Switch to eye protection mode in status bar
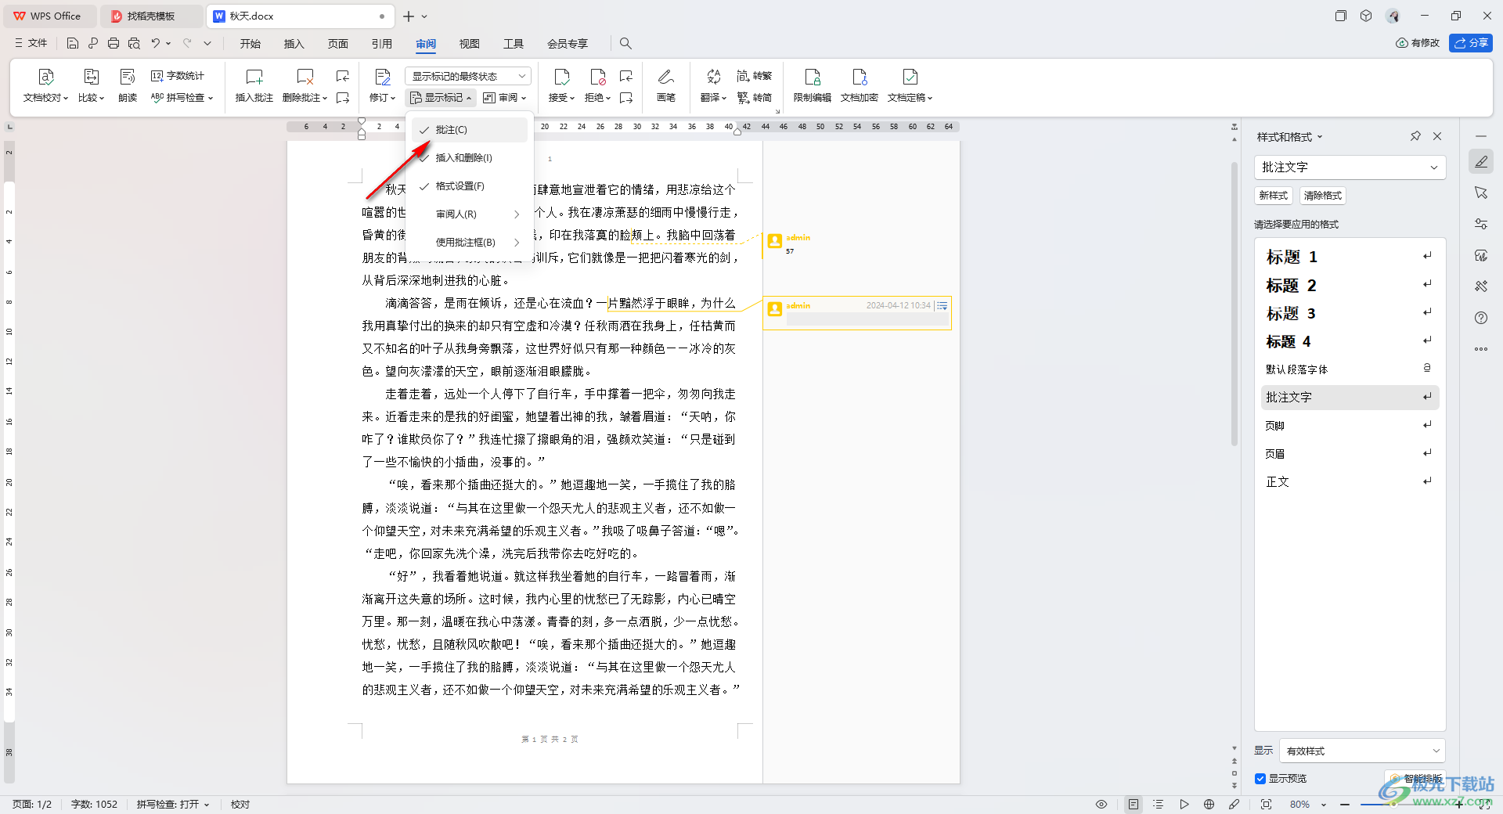This screenshot has height=814, width=1503. (1101, 805)
